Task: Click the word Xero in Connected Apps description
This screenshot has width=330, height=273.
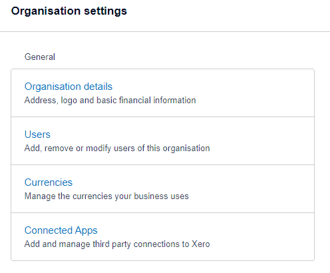Action: pyautogui.click(x=201, y=244)
